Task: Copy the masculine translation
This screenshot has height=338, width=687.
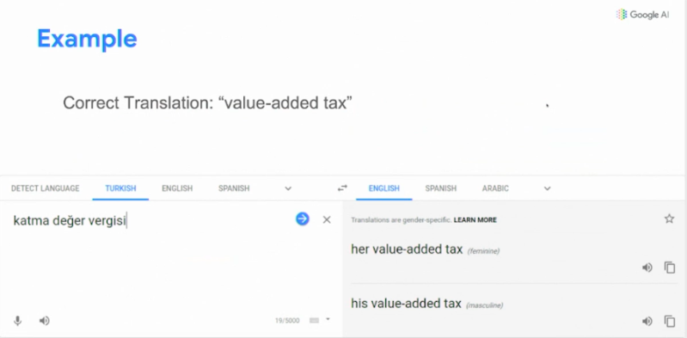Action: pos(670,322)
